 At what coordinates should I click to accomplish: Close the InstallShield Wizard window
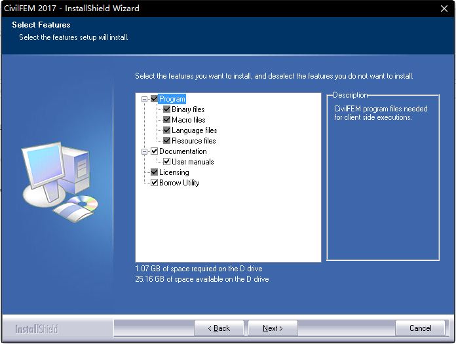[x=444, y=9]
